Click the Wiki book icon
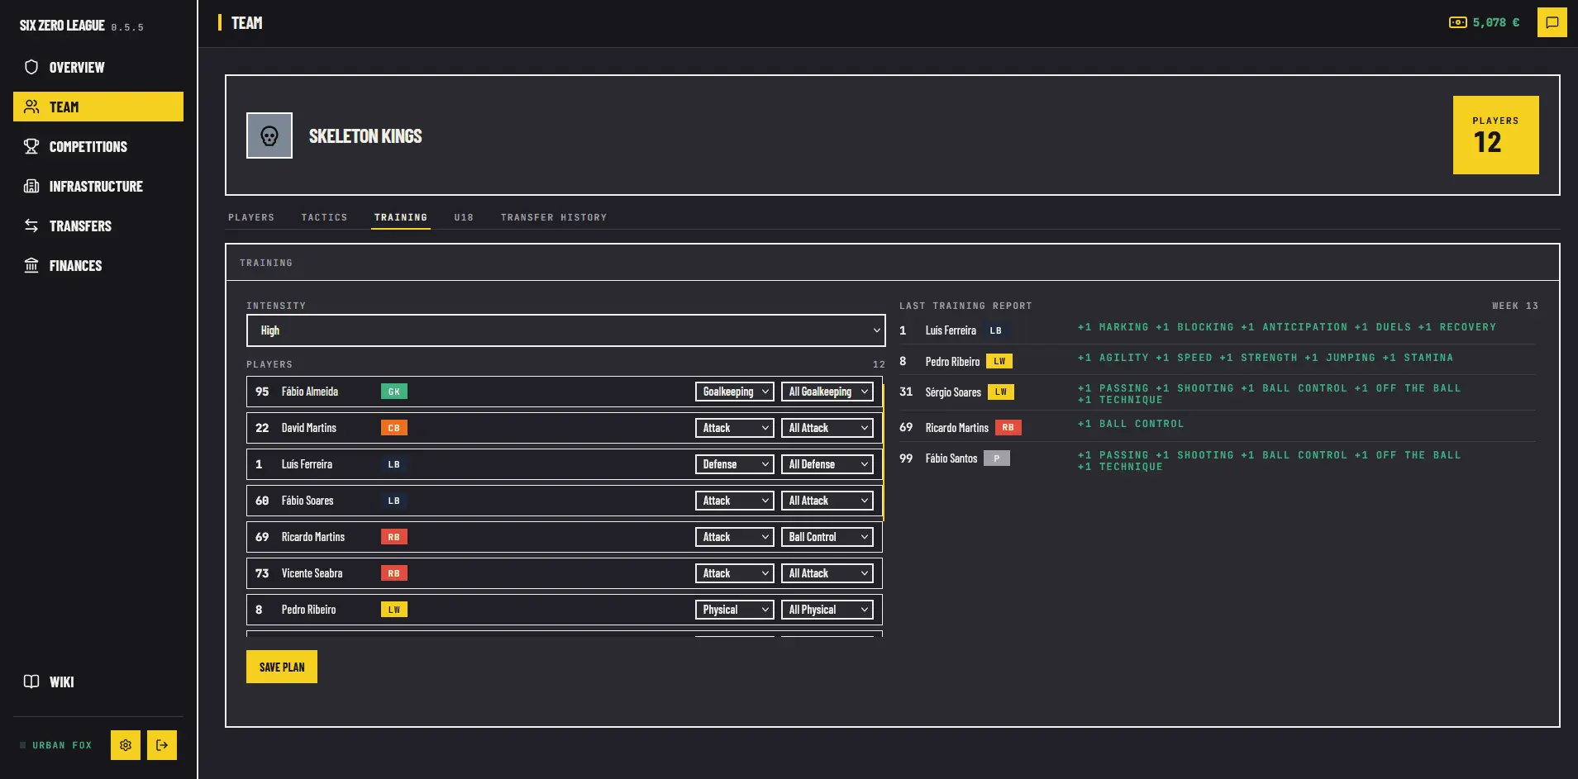 point(31,682)
